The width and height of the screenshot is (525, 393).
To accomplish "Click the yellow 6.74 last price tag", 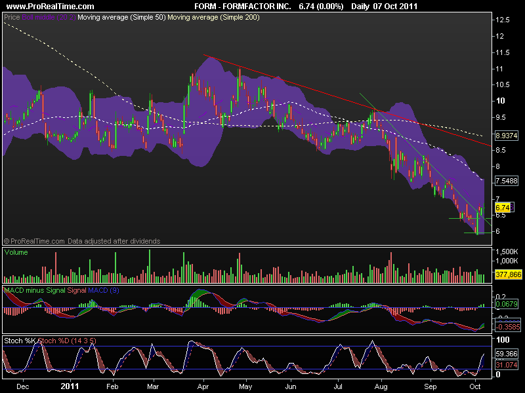I will click(502, 208).
